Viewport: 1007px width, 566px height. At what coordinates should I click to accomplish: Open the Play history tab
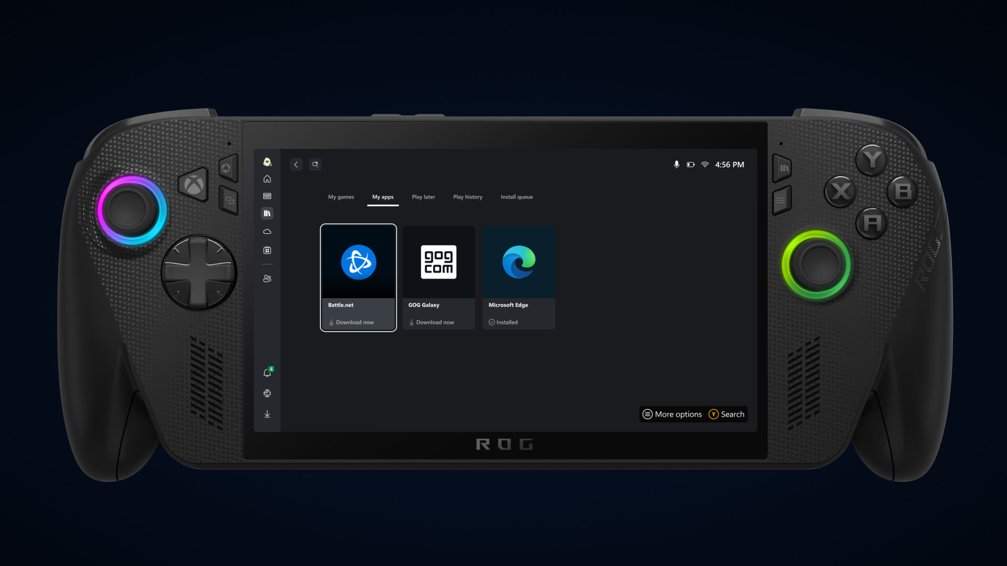467,197
